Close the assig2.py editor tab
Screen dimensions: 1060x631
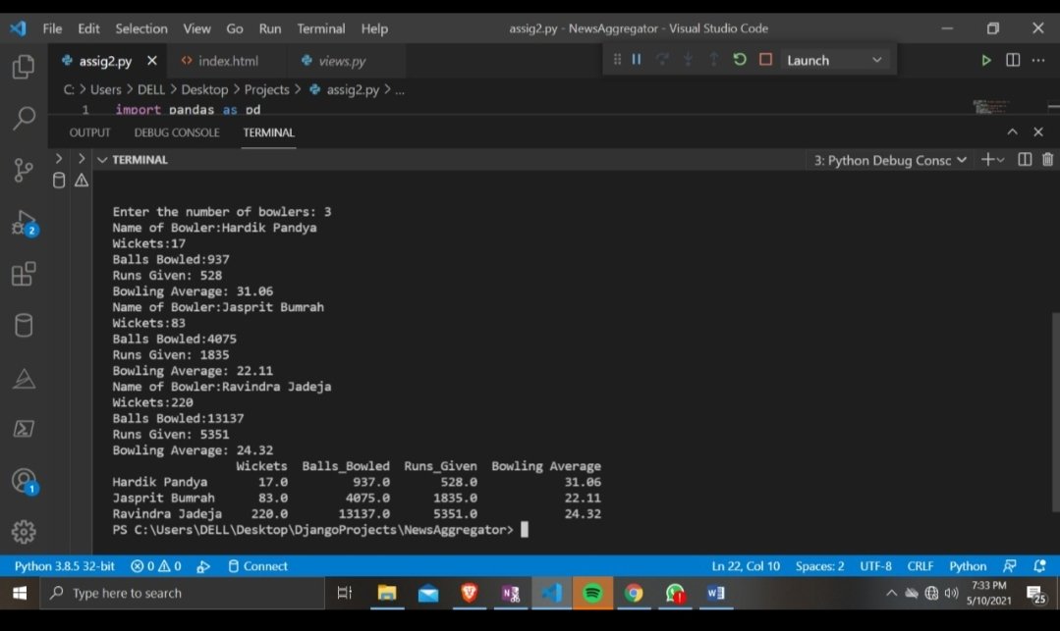[x=152, y=61]
